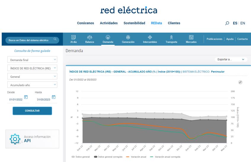Click the Ene/23 axis label
Screen dimensions: 251x162
click(x=188, y=148)
